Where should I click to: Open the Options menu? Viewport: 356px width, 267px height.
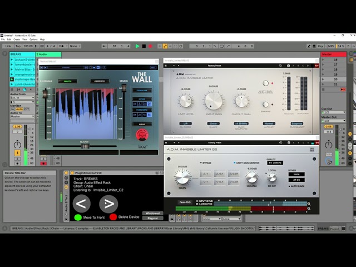click(33, 39)
